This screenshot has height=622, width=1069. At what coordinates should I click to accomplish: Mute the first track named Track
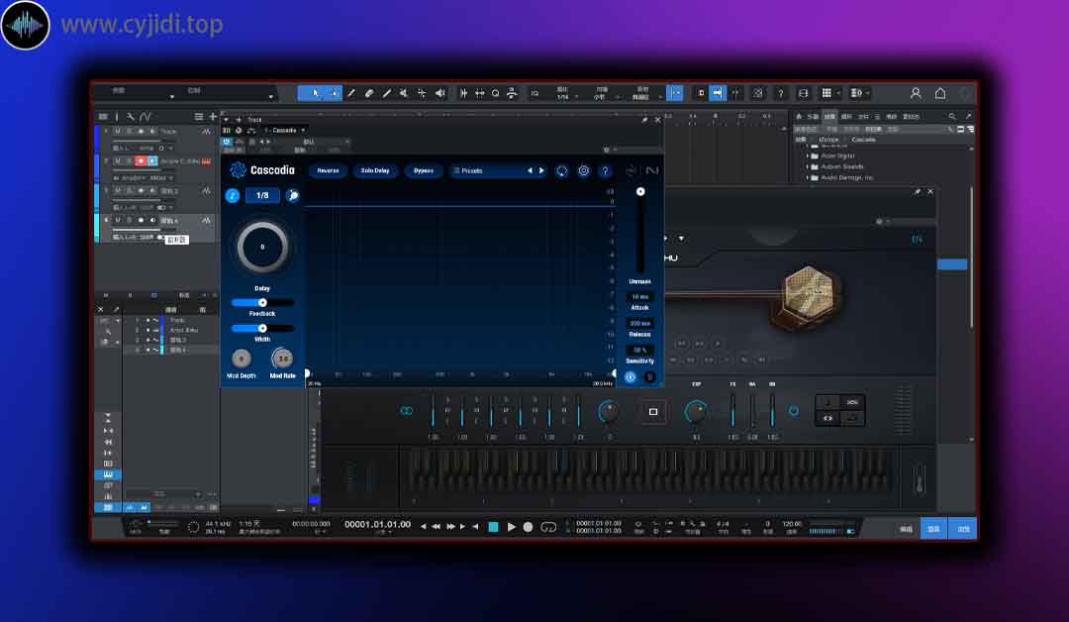117,131
